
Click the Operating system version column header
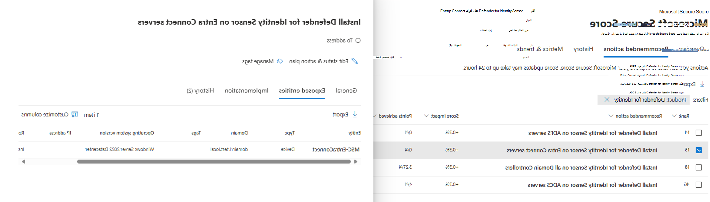(127, 133)
